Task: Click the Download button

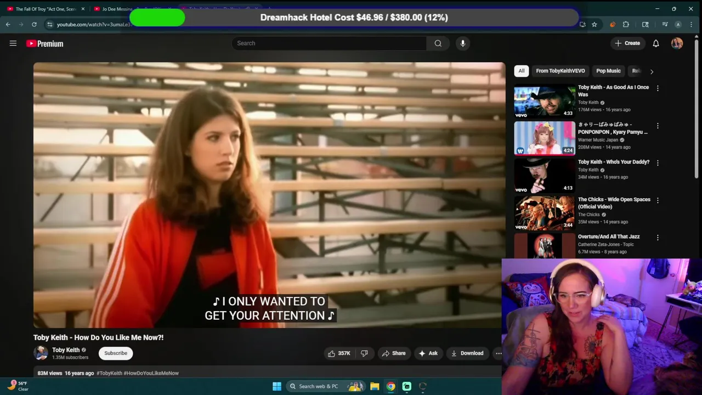Action: click(x=467, y=353)
